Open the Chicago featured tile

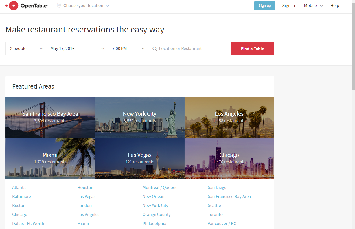tap(229, 158)
